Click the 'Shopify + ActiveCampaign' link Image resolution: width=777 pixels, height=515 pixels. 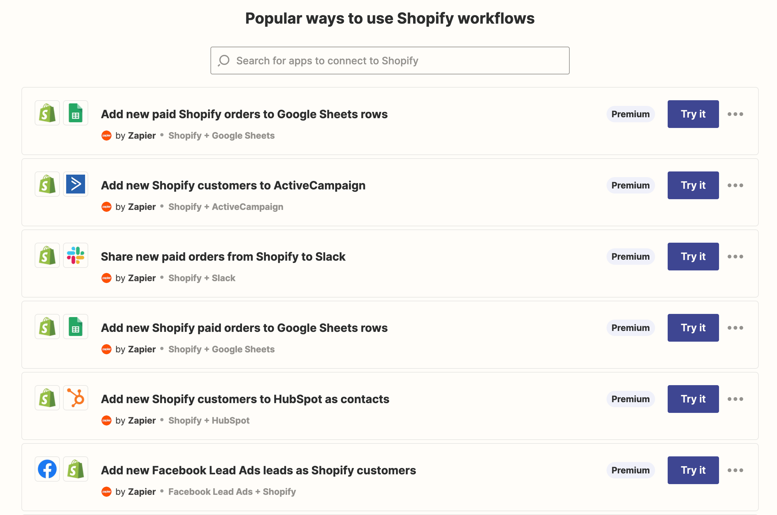pos(226,207)
